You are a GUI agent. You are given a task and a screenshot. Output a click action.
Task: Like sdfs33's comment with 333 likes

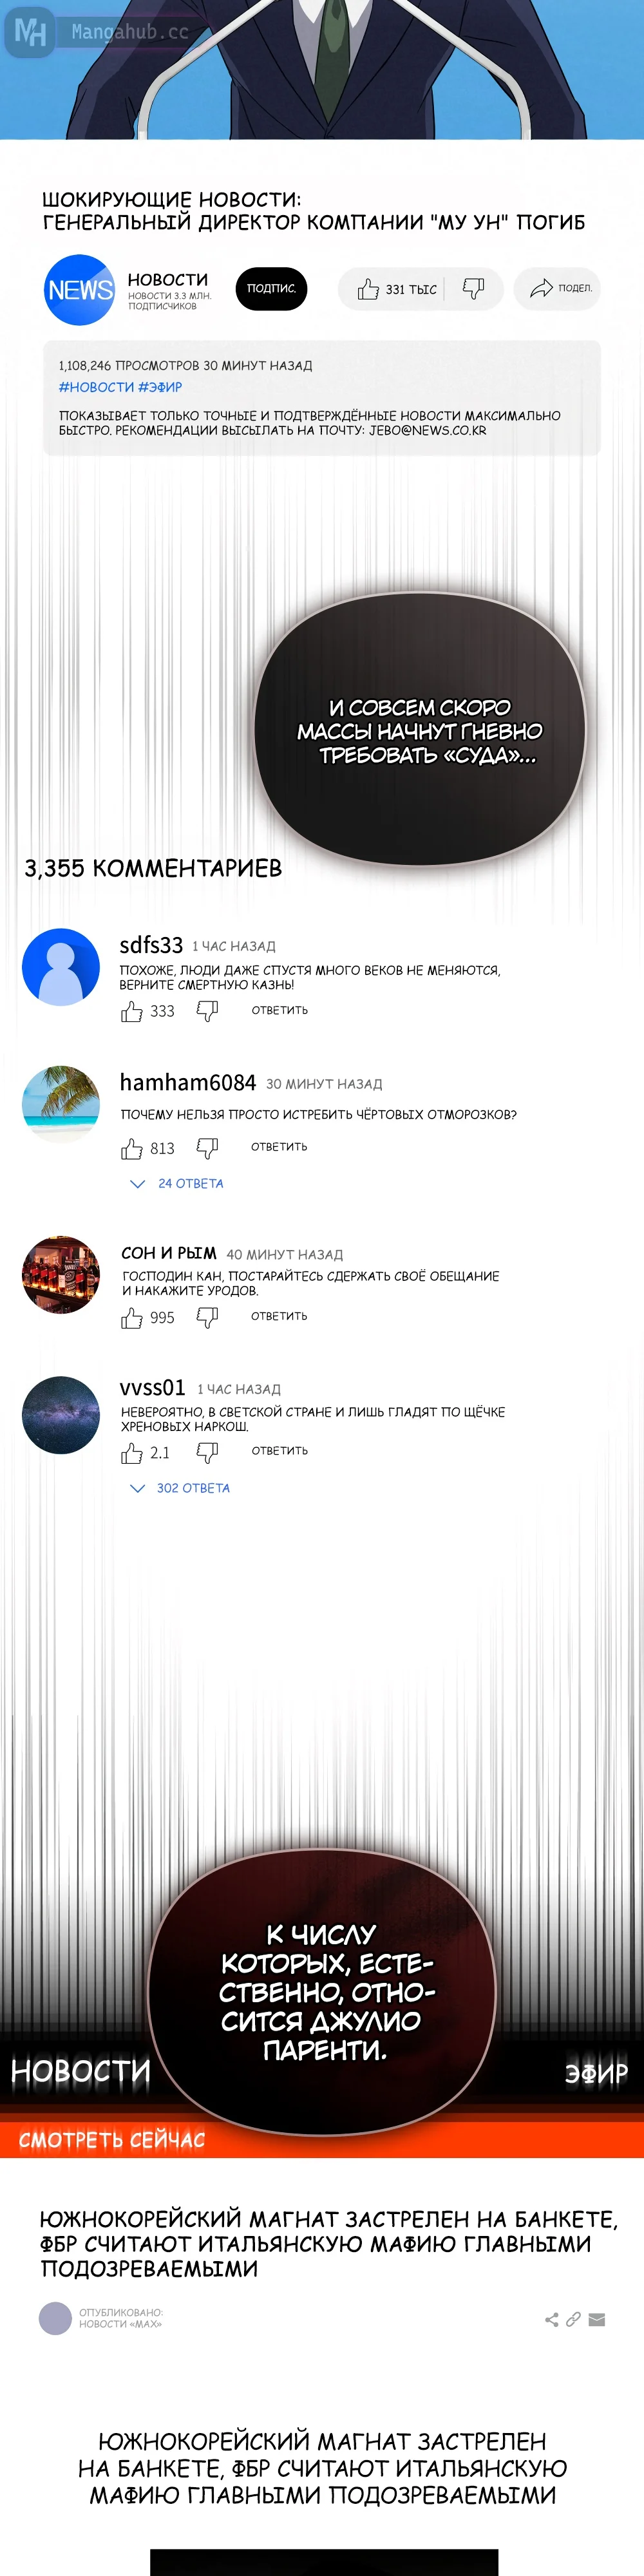132,1011
